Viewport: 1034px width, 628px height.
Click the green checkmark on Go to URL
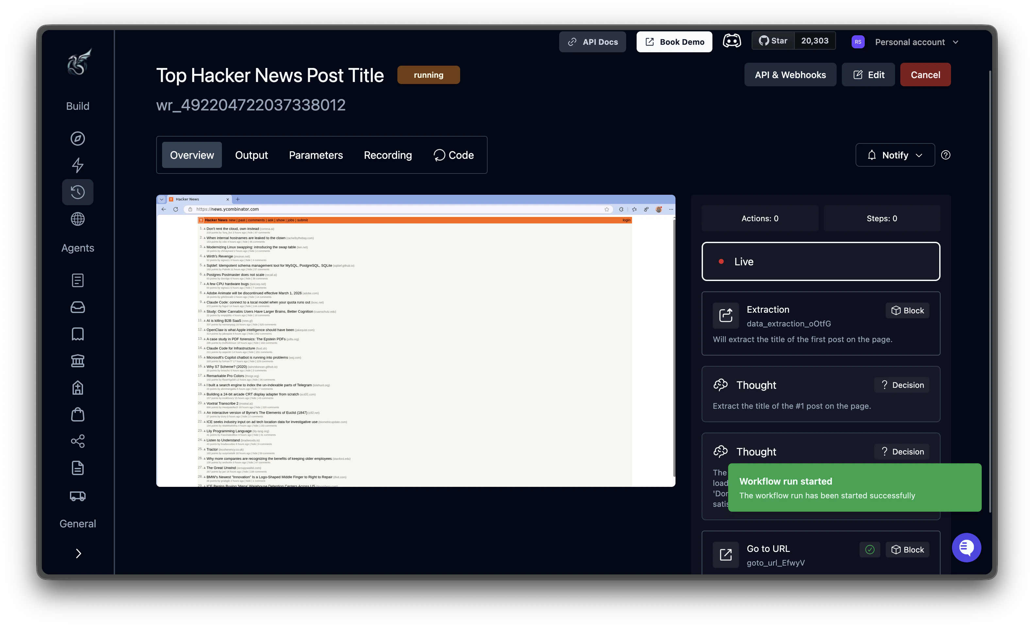[x=870, y=550]
